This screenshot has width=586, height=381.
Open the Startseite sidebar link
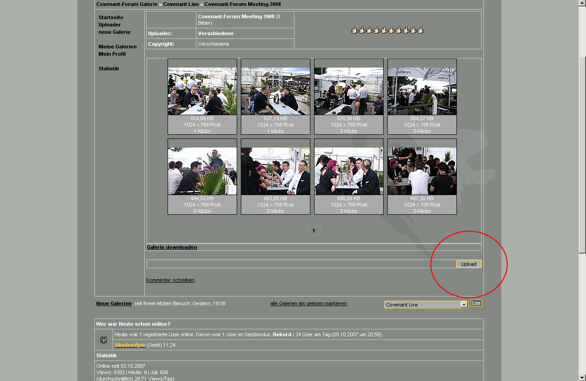click(111, 17)
